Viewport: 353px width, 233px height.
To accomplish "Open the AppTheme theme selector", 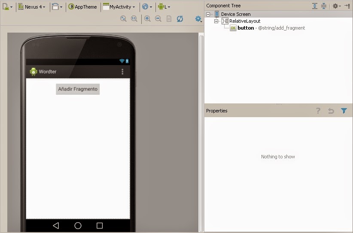I will coord(82,7).
